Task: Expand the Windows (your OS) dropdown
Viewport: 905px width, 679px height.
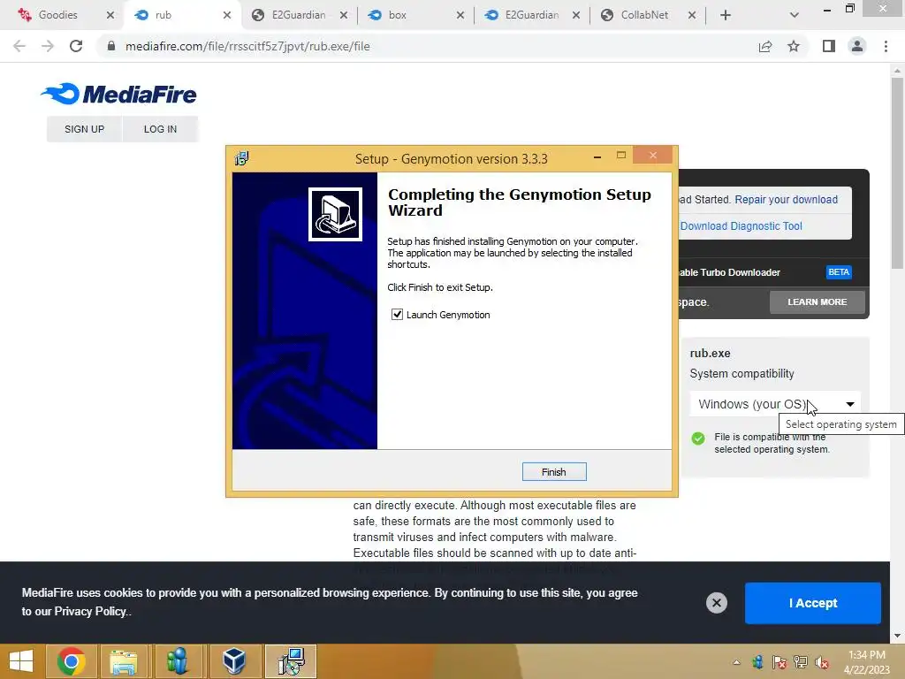Action: point(775,404)
